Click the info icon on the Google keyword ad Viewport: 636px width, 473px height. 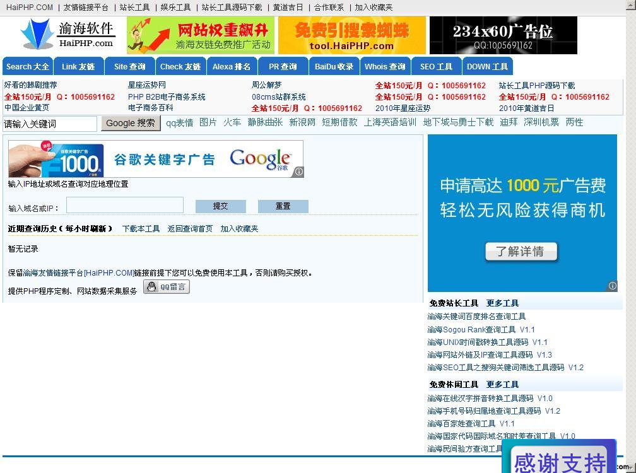coord(298,172)
